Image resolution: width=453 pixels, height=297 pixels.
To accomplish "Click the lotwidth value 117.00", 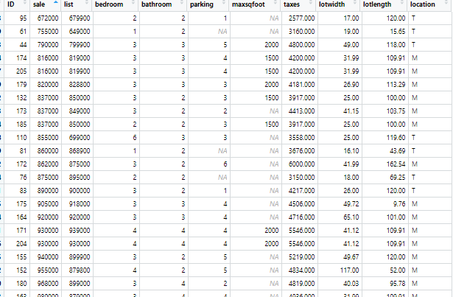I will 350,270.
